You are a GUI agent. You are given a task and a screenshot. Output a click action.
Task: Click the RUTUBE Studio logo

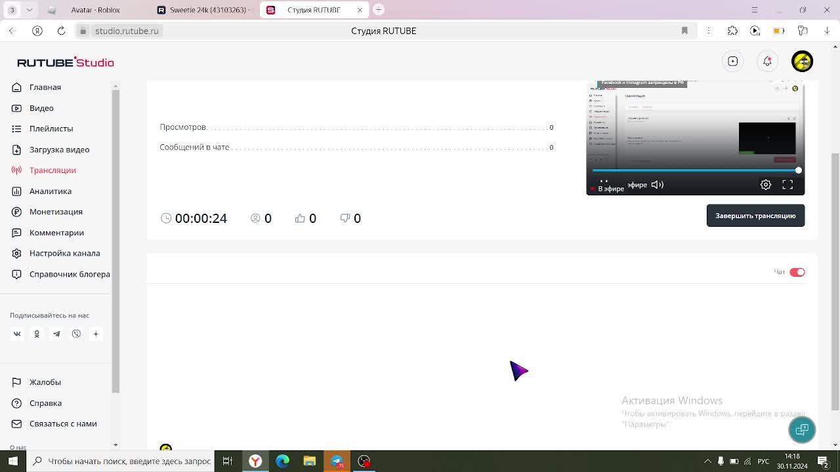point(66,62)
